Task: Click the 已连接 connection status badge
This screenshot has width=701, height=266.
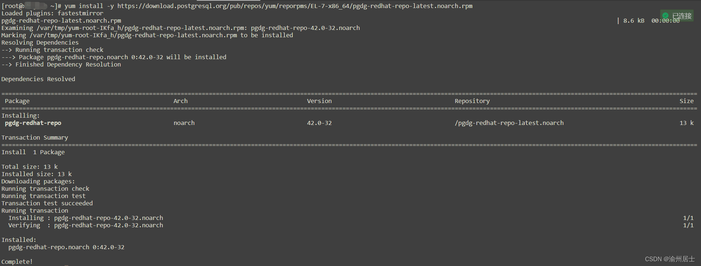Action: click(677, 16)
